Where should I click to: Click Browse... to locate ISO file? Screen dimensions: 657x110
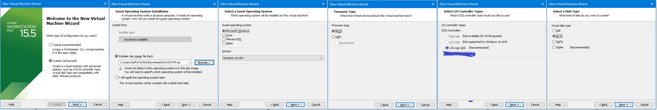coord(204,63)
